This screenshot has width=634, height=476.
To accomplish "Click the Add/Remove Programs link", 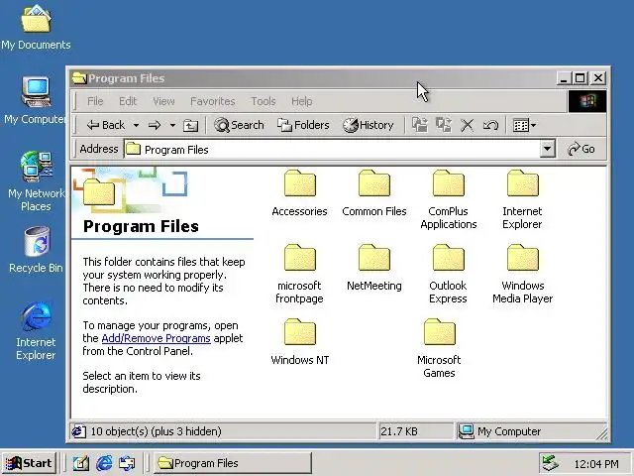I will (157, 338).
